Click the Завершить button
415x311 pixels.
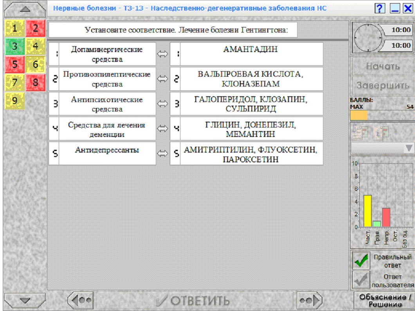point(383,85)
